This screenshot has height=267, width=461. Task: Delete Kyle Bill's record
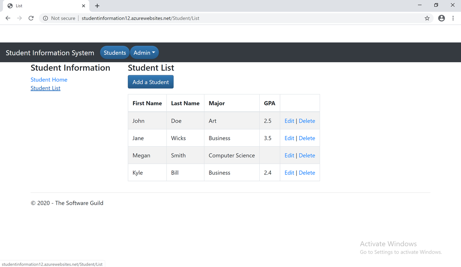click(x=307, y=172)
